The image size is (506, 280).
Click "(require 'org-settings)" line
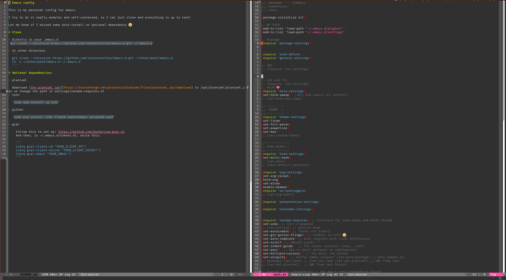click(283, 172)
